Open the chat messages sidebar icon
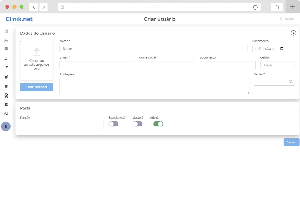The width and height of the screenshot is (300, 201). click(x=6, y=49)
